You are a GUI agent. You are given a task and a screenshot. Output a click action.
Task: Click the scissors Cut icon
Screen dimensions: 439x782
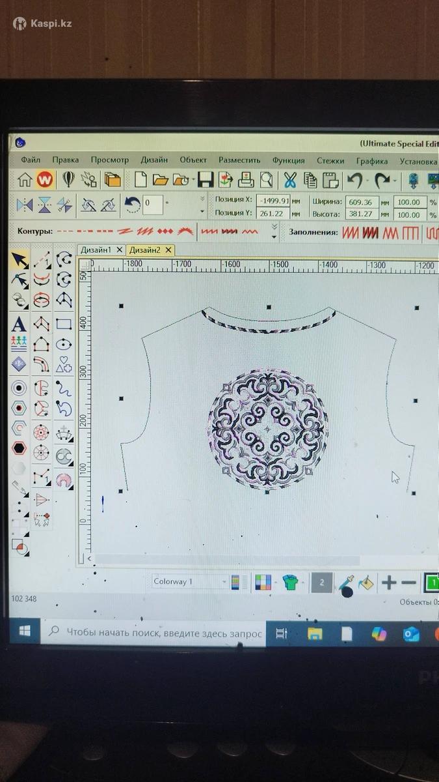coord(290,179)
